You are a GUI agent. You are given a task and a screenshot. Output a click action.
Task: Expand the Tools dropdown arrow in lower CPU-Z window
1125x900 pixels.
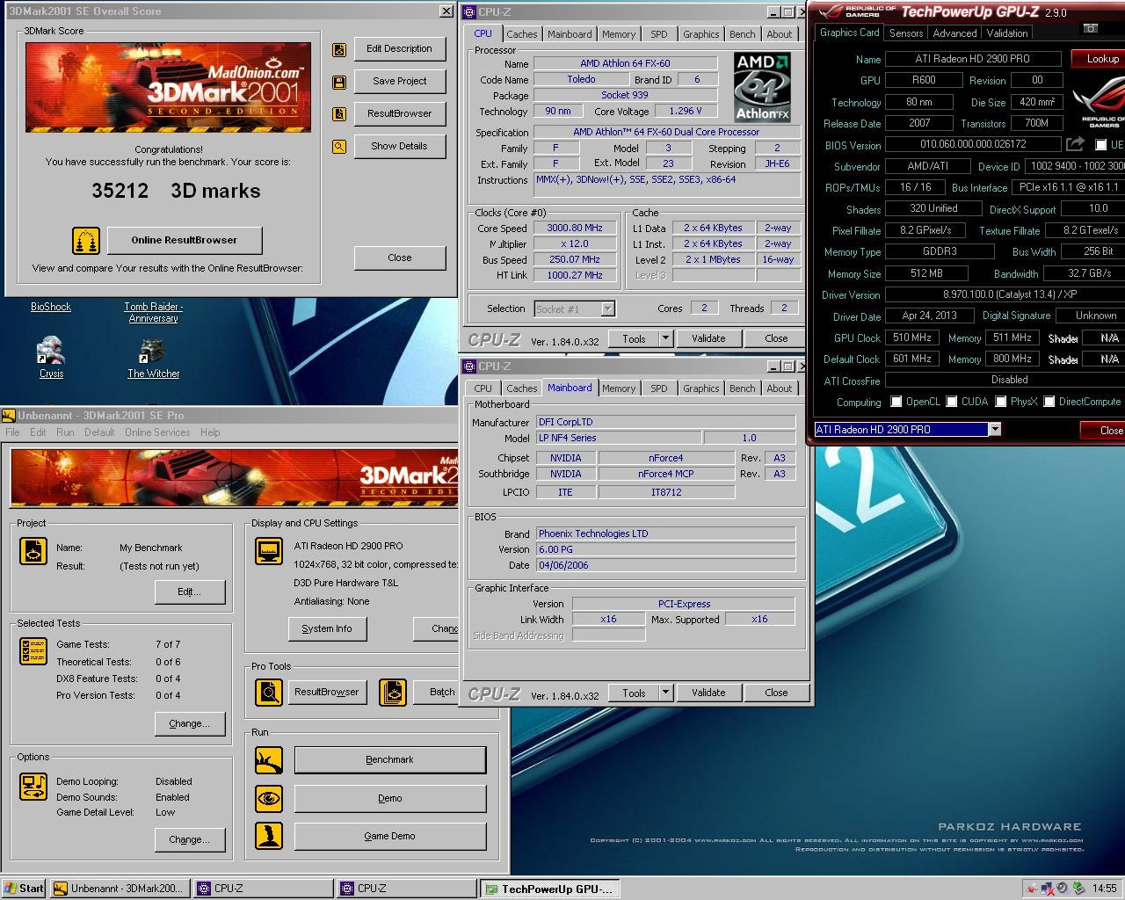pyautogui.click(x=665, y=693)
